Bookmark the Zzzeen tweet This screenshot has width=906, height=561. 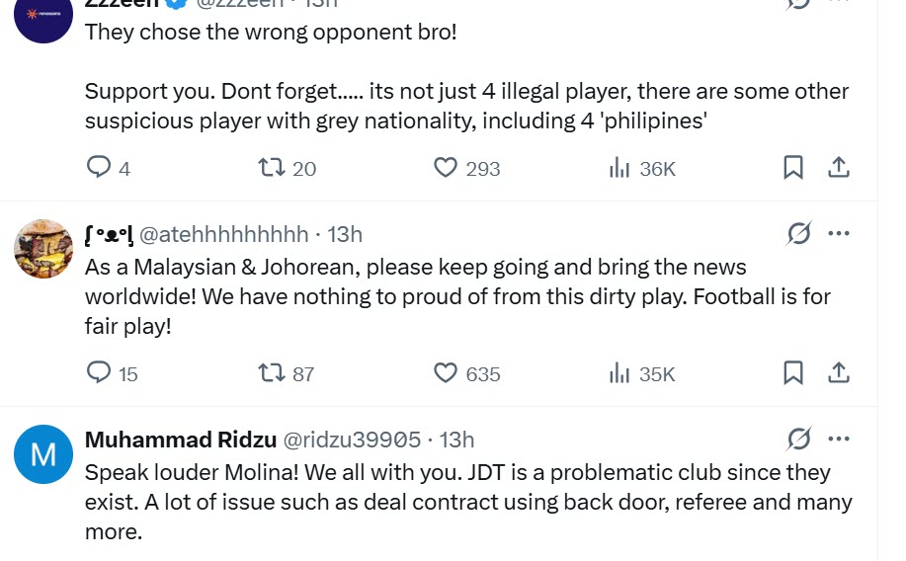[x=792, y=168]
